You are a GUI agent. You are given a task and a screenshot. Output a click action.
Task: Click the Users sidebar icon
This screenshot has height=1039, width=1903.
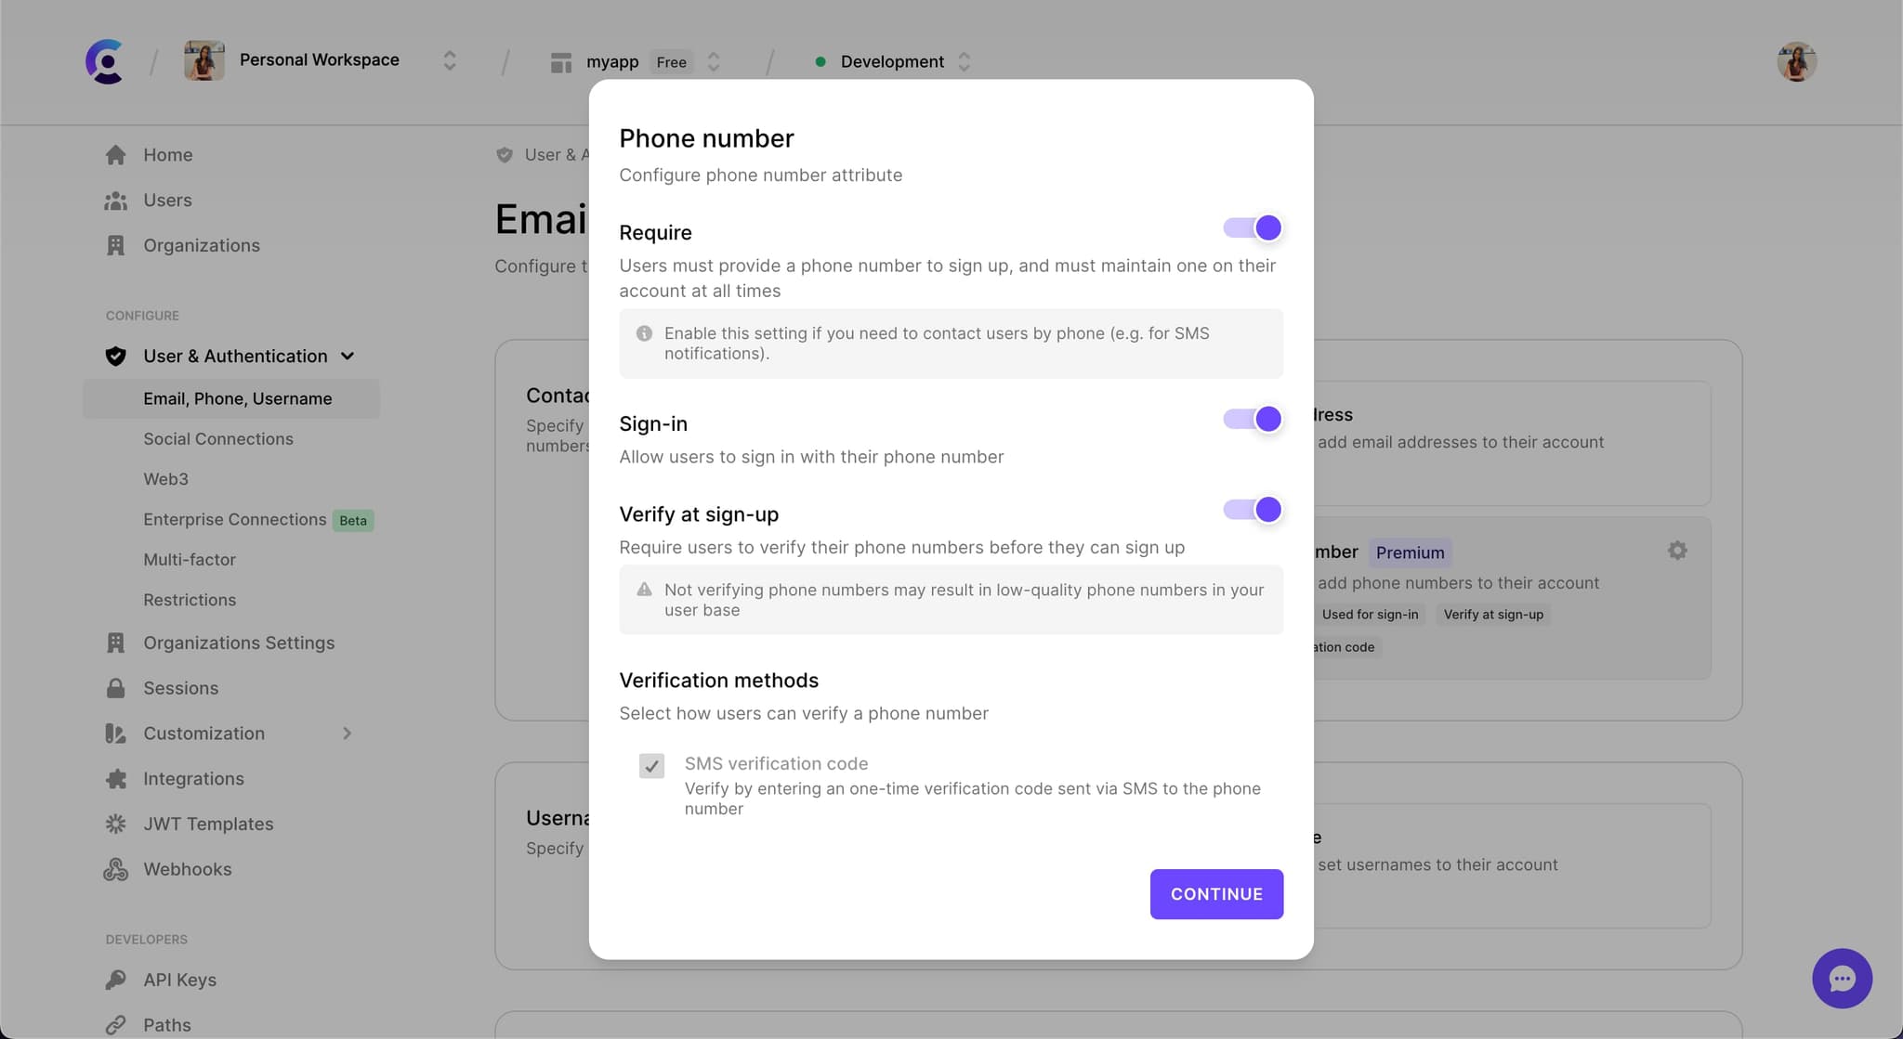point(115,201)
